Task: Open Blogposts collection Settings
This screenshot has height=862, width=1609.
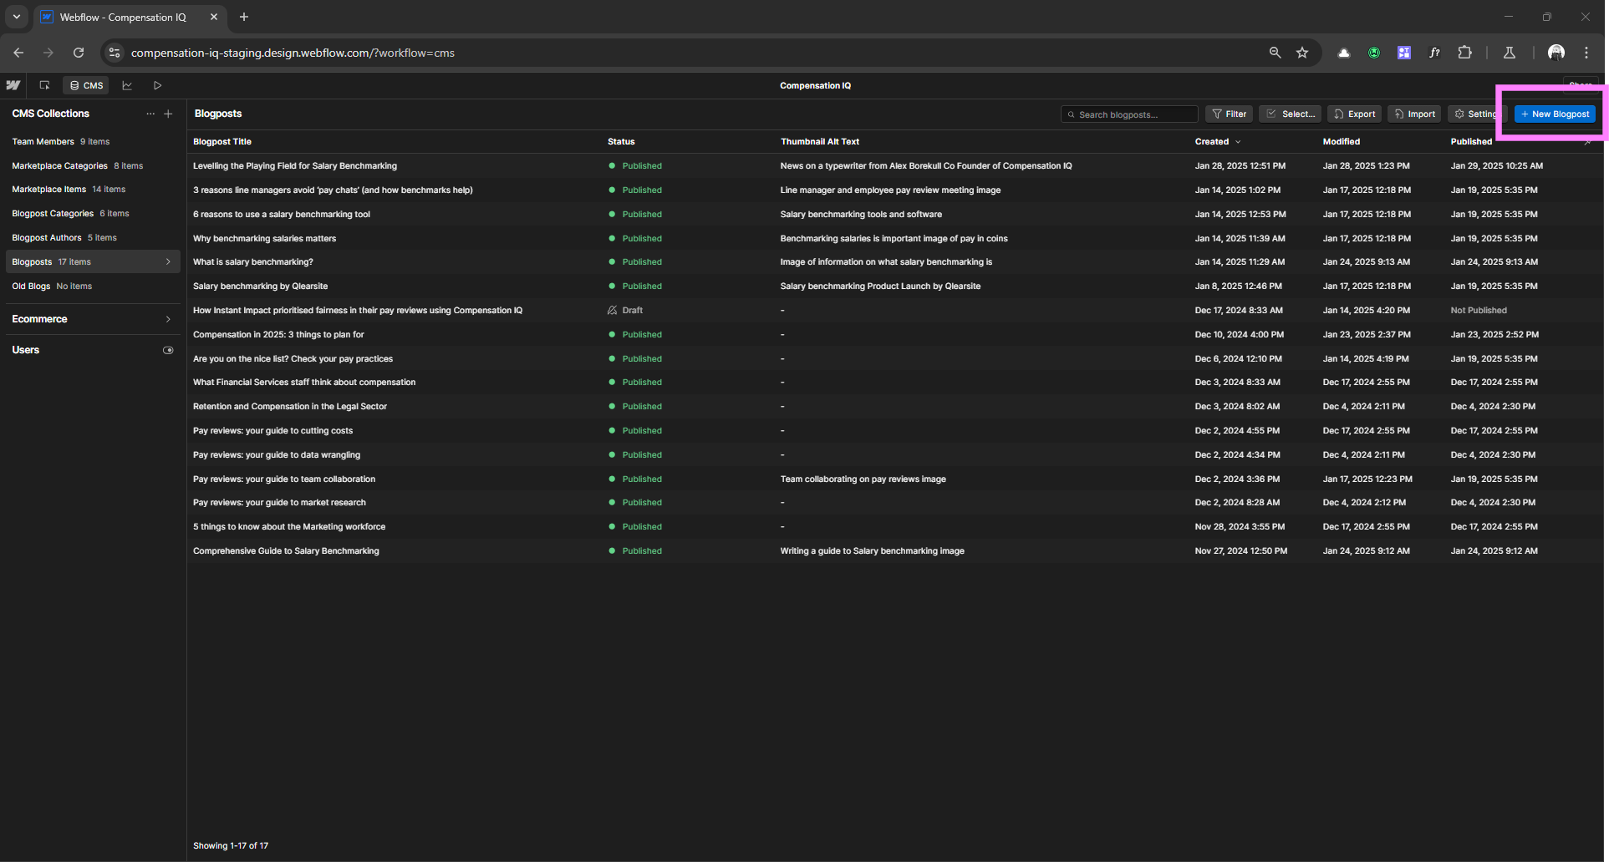Action: coord(1477,114)
